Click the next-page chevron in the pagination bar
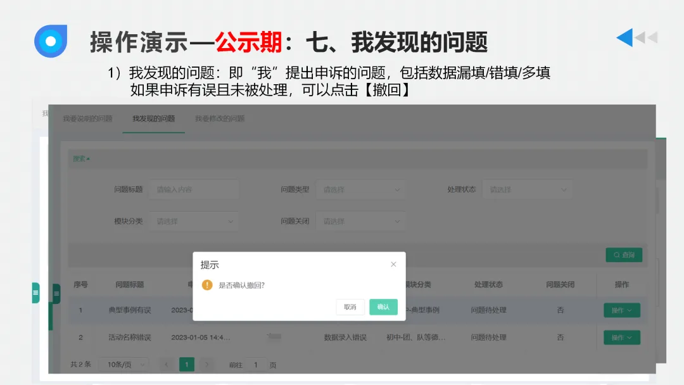Screen dimensions: 684x385 coord(205,365)
